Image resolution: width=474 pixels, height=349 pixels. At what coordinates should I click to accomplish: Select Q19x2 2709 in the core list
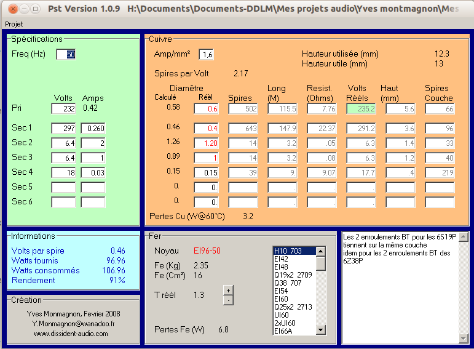[x=294, y=275]
